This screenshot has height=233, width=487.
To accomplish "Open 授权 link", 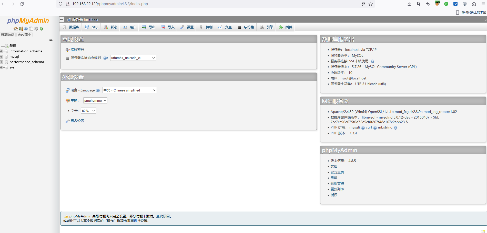I will tap(334, 195).
